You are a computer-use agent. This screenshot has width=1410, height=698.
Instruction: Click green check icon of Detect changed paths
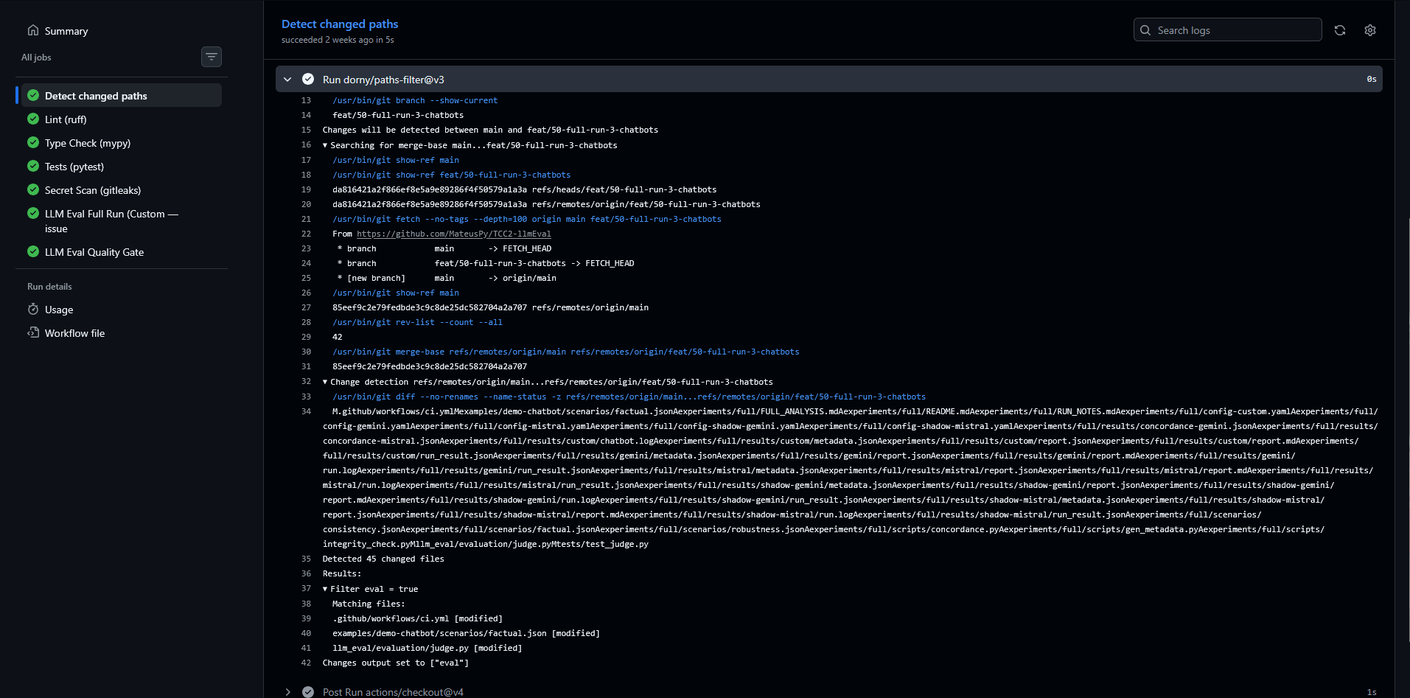pos(33,95)
